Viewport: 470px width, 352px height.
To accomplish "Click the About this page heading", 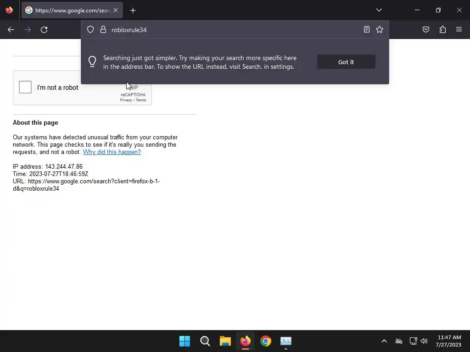I will point(35,123).
